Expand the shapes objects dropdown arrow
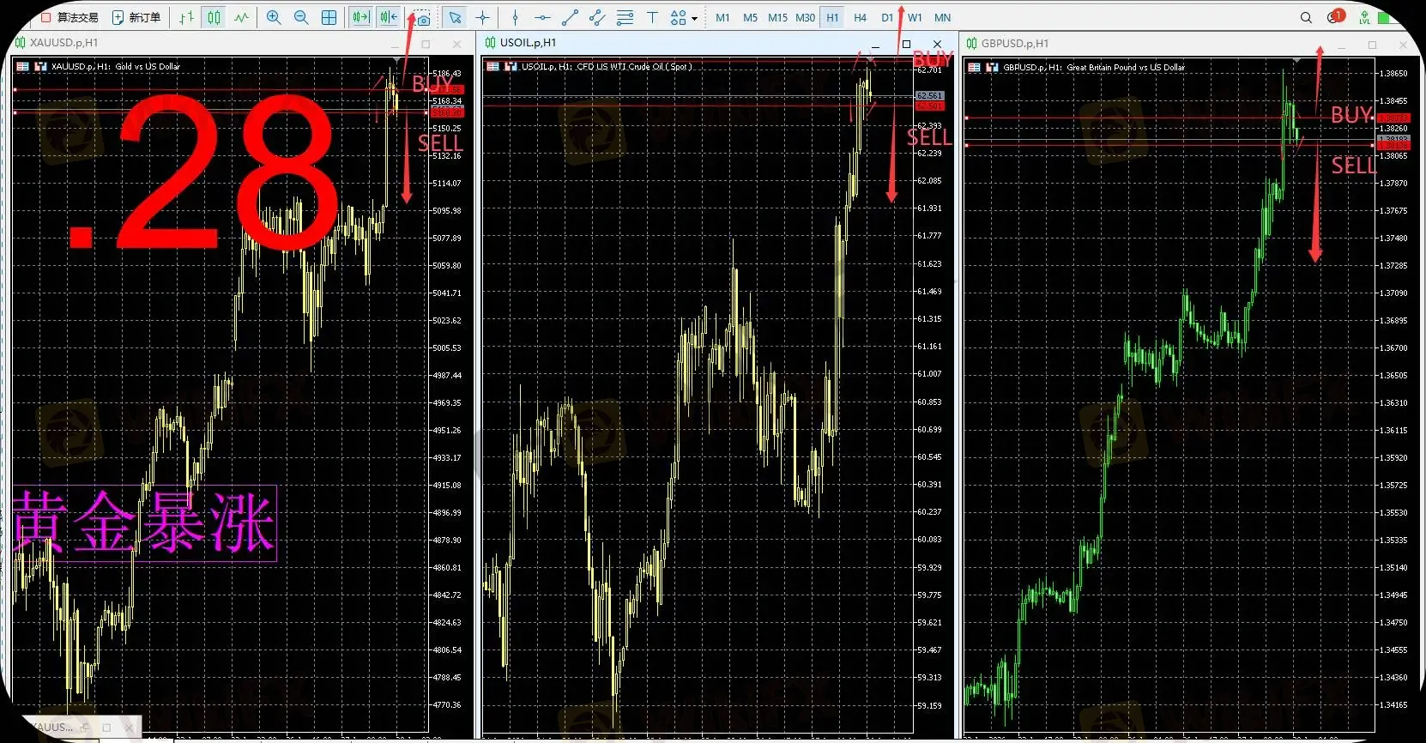The image size is (1426, 743). tap(694, 18)
